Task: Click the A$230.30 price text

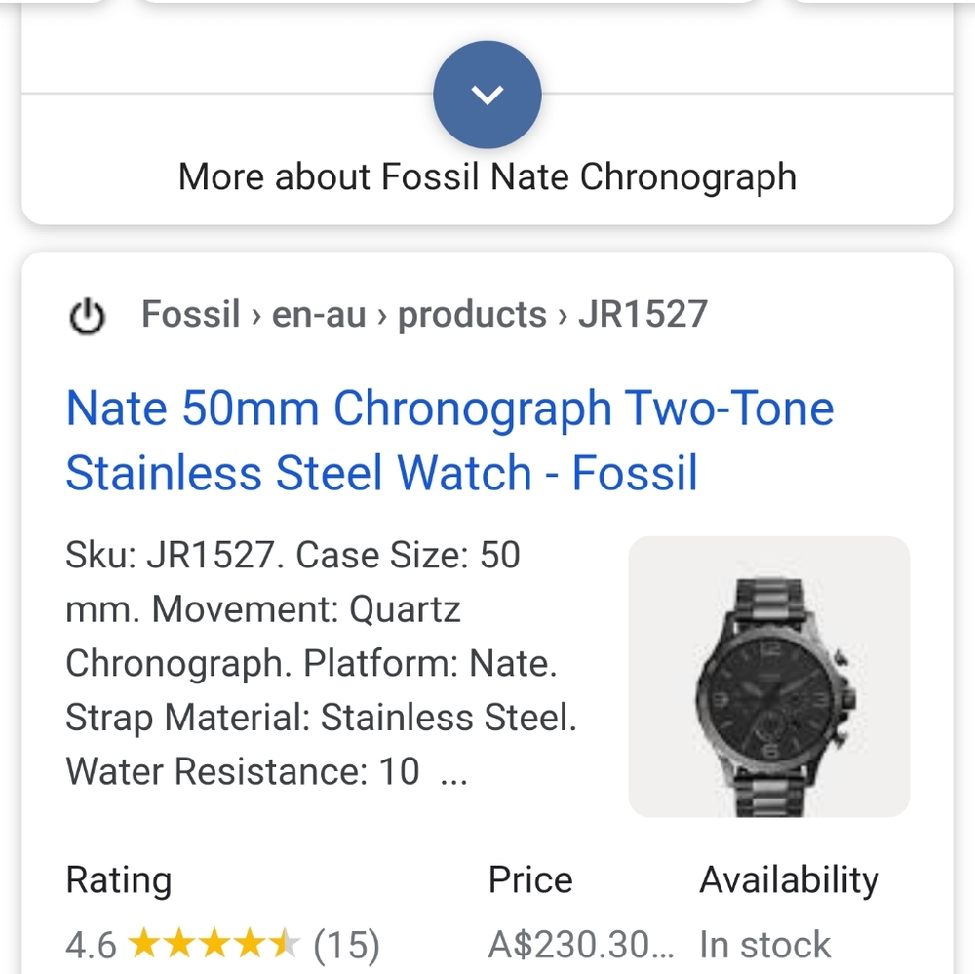Action: (579, 943)
